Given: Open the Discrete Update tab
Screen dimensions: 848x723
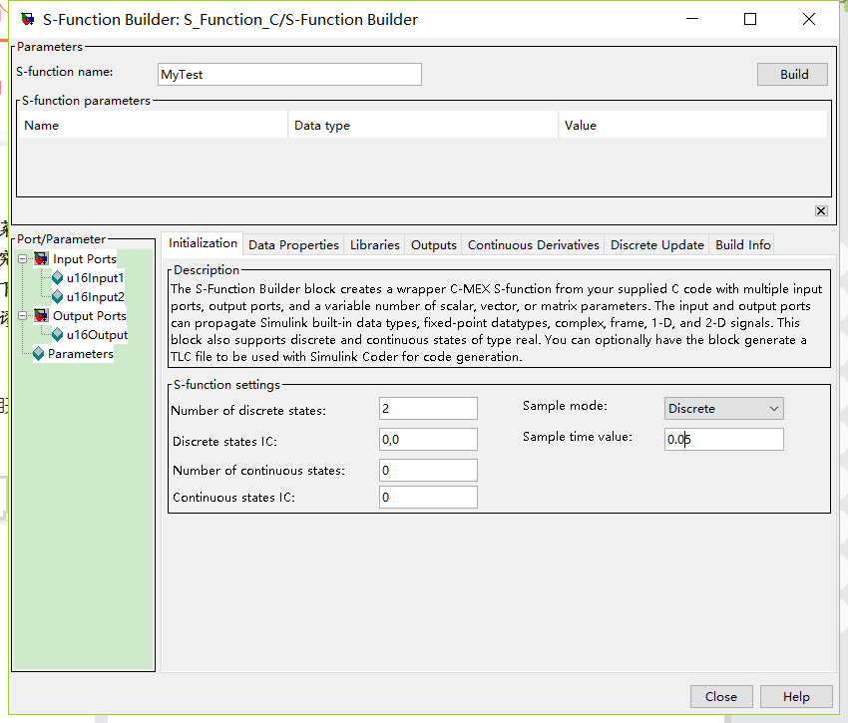Looking at the screenshot, I should click(657, 245).
